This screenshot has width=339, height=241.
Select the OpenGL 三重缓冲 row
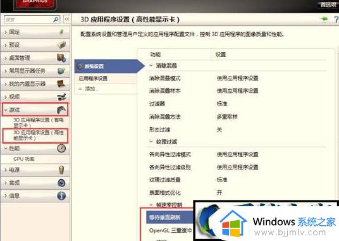(170, 231)
